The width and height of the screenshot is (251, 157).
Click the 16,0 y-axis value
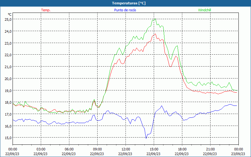(x=8, y=126)
